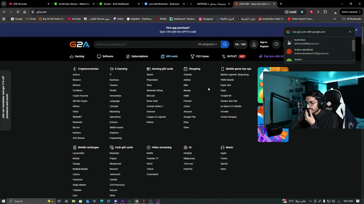Open the Spotify music link
The height and width of the screenshot is (204, 364).
coord(224,164)
